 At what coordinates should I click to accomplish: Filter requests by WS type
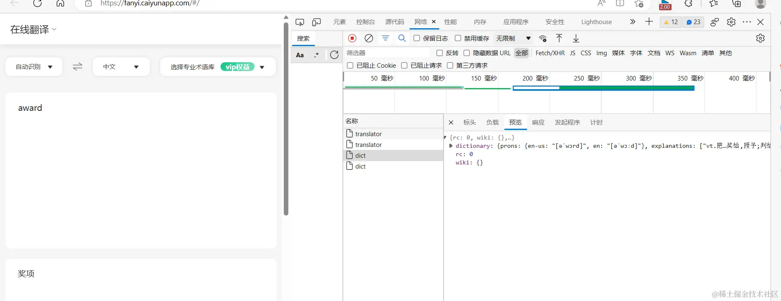[x=670, y=53]
